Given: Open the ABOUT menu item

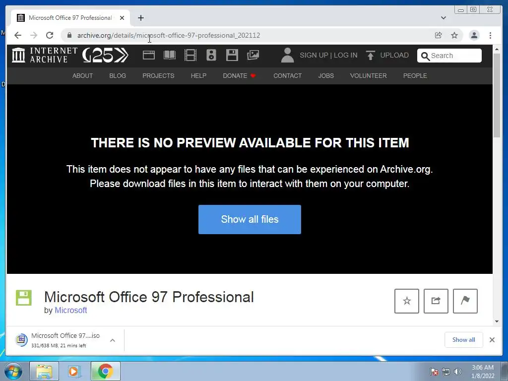Looking at the screenshot, I should (82, 76).
